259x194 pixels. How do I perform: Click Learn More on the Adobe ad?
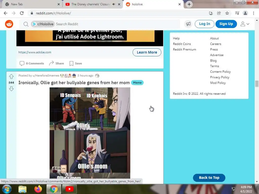pos(147,52)
